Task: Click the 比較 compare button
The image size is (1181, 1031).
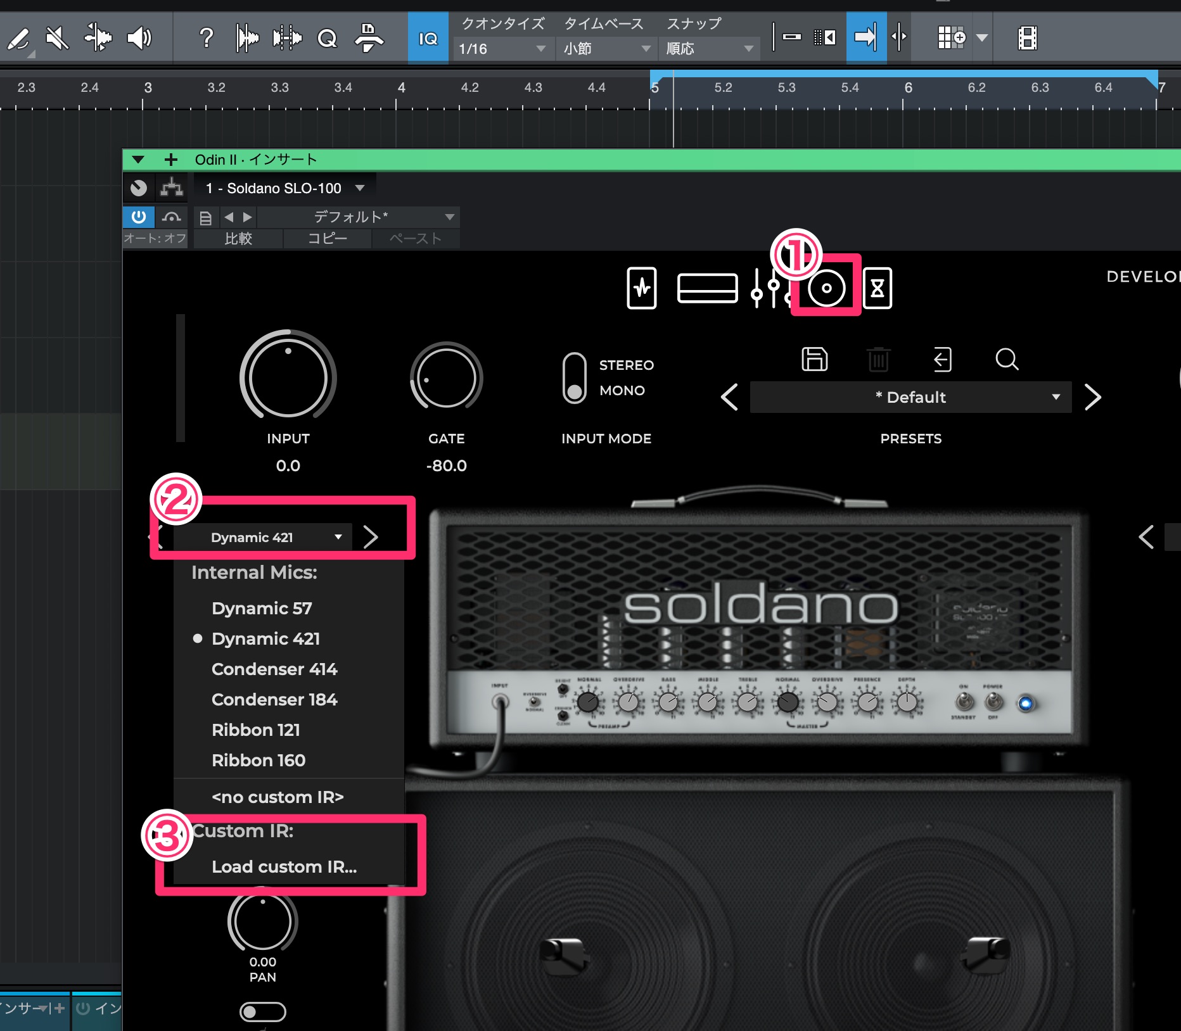Action: coord(238,239)
